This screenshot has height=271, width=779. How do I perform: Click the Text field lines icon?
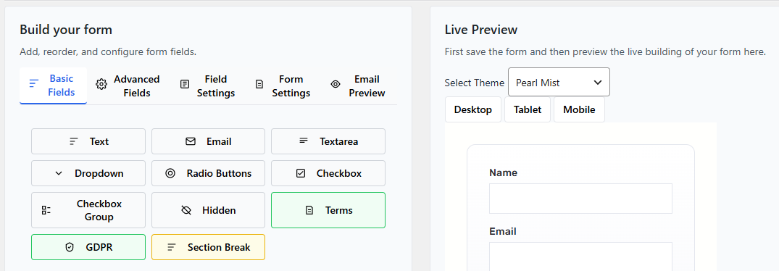pyautogui.click(x=73, y=141)
